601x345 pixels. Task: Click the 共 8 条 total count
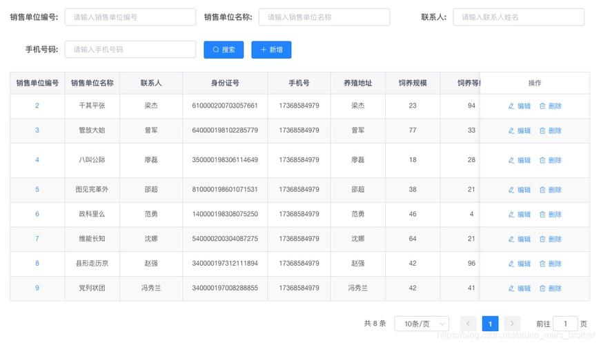point(375,324)
